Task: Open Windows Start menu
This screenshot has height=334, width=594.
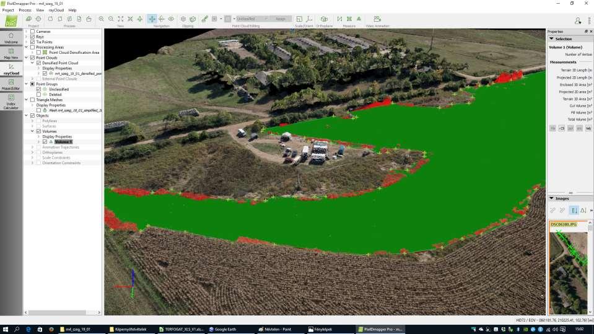Action: (6, 330)
